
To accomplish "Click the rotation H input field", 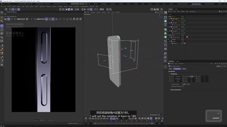I will point(192,77).
